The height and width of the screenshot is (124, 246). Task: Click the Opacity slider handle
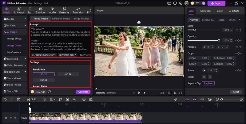[219, 40]
